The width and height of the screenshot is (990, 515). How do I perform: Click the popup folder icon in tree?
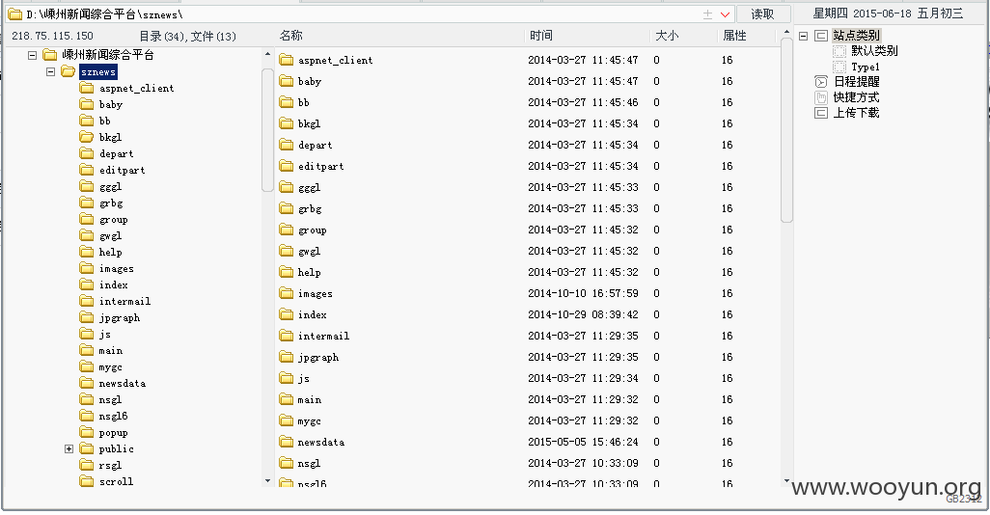tap(87, 433)
